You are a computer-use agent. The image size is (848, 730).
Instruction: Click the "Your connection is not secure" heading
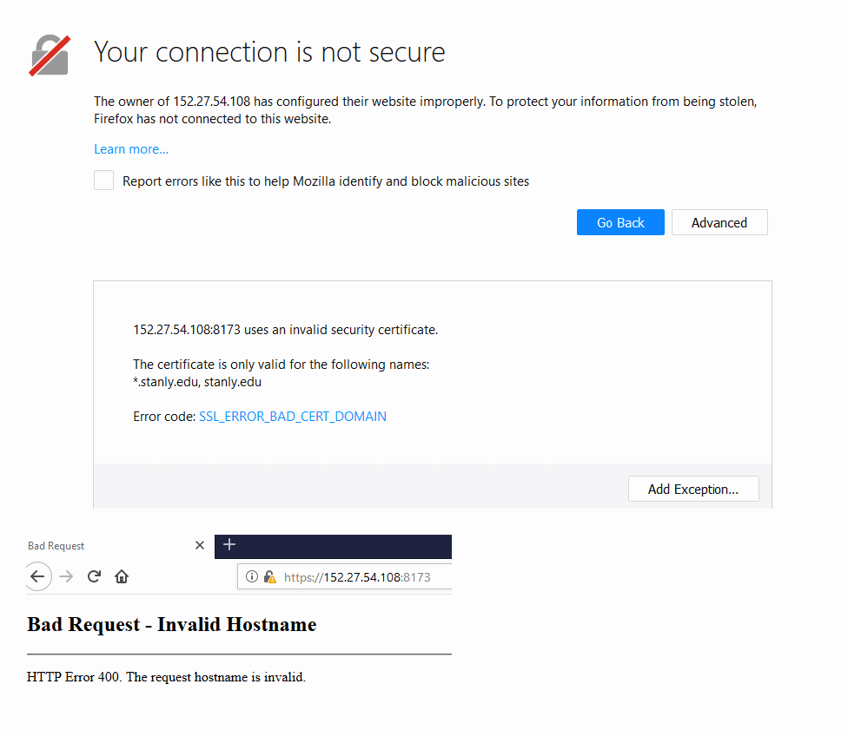269,52
